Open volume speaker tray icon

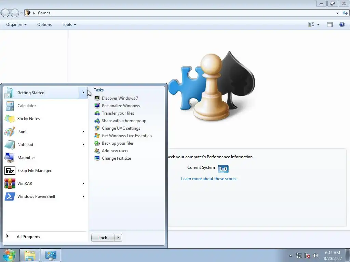pos(315,256)
